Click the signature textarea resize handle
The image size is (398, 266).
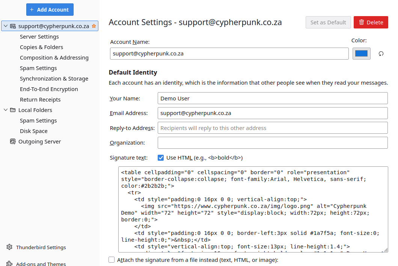point(386,250)
